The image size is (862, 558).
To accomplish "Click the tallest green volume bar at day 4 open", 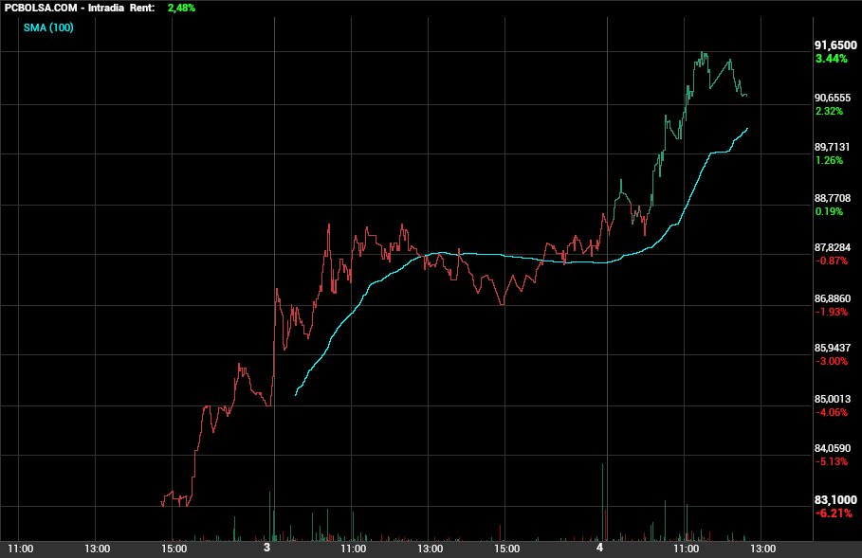I will (602, 502).
